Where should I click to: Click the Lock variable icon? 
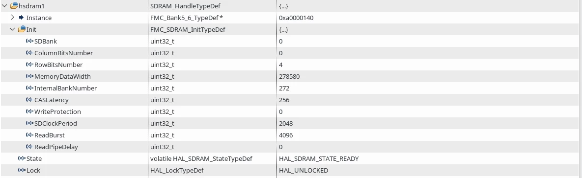pyautogui.click(x=22, y=170)
